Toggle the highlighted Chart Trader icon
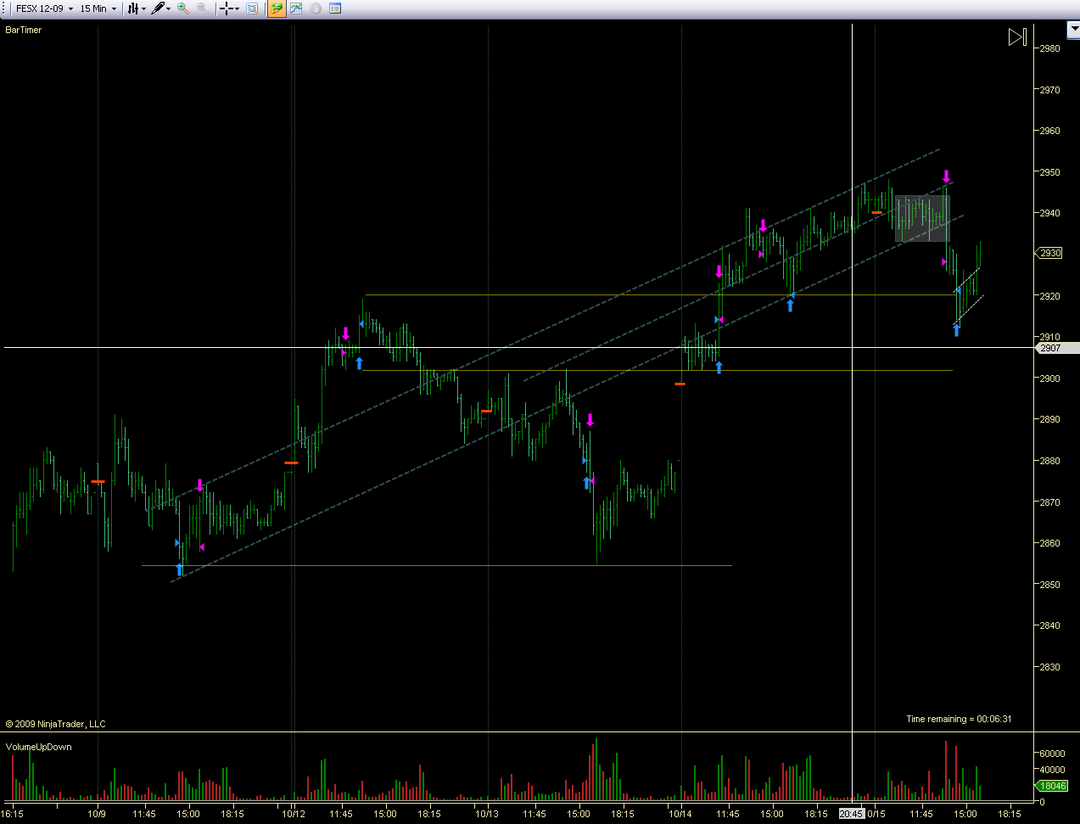 (x=277, y=8)
